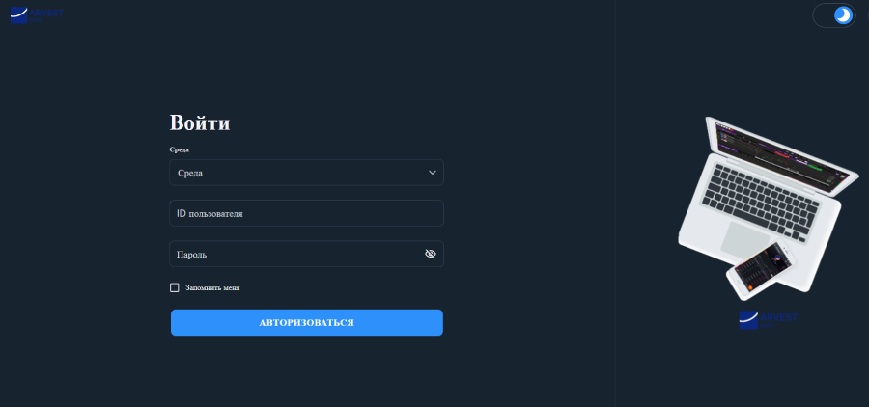Click the Войти heading

pos(200,123)
